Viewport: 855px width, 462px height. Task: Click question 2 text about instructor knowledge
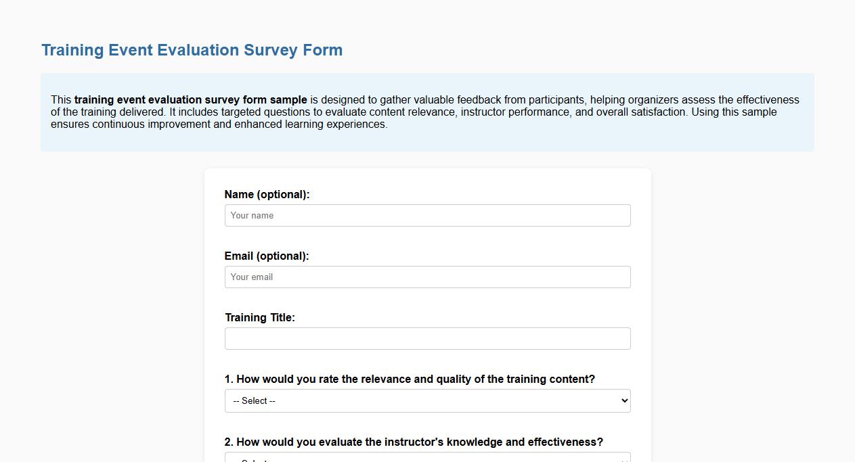[x=414, y=442]
